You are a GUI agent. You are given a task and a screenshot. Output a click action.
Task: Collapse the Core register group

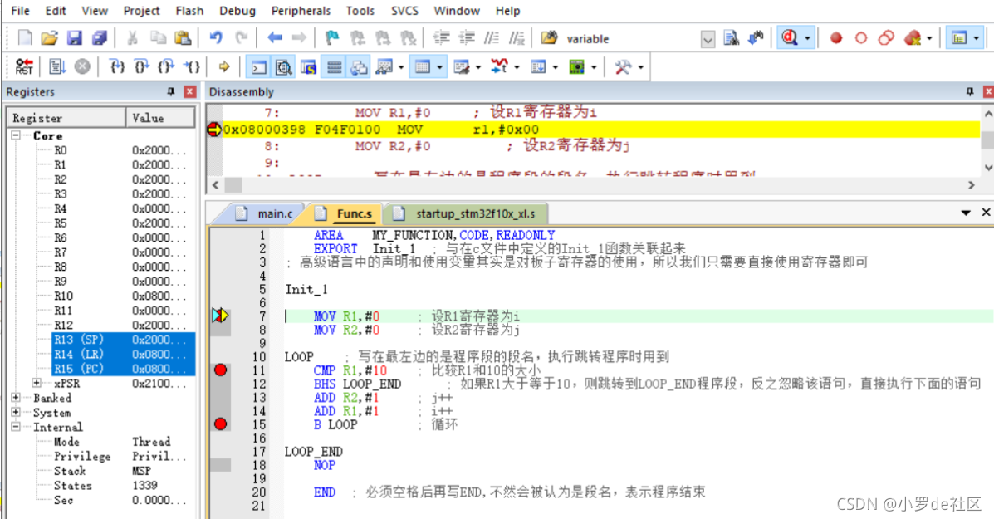coord(16,135)
